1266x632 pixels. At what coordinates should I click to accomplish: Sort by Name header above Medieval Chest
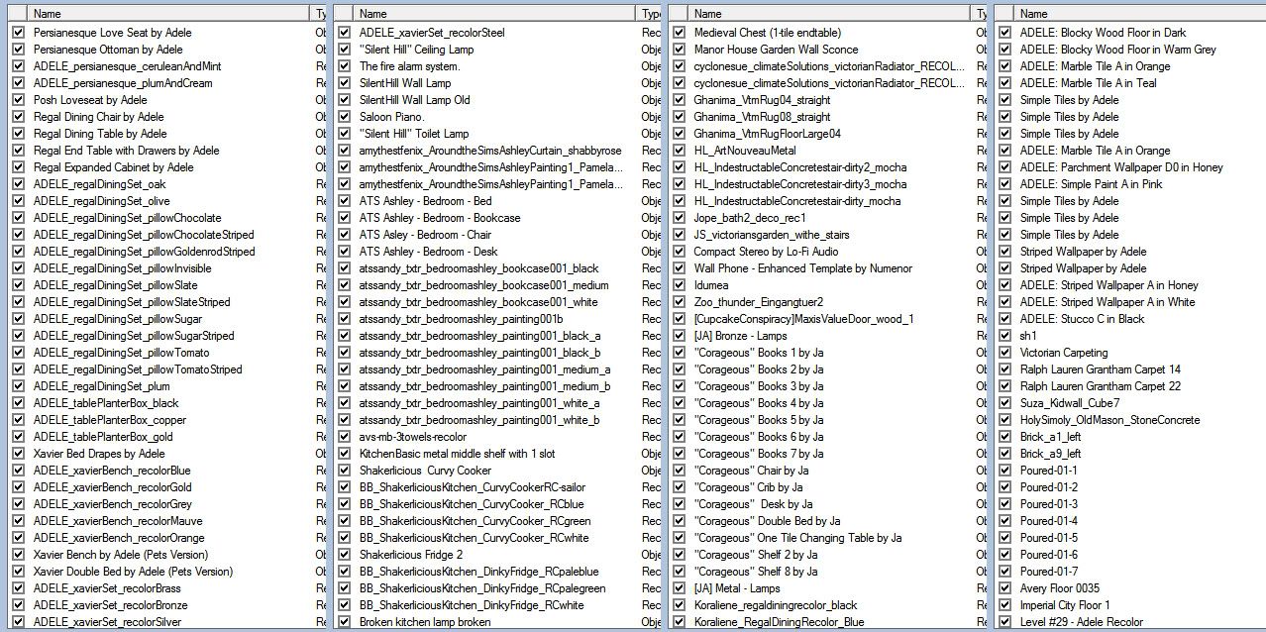point(829,14)
